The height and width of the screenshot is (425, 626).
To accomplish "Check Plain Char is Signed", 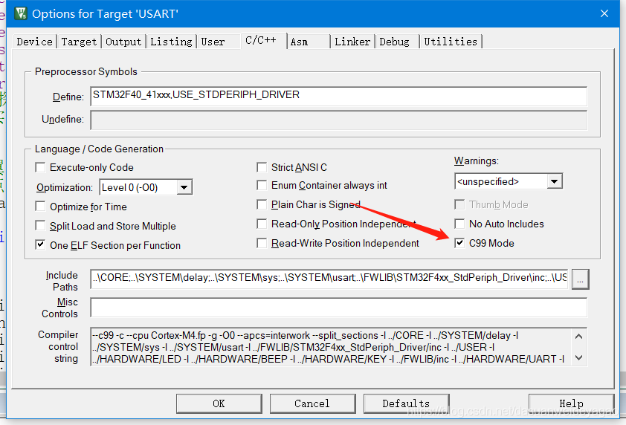I will 262,205.
